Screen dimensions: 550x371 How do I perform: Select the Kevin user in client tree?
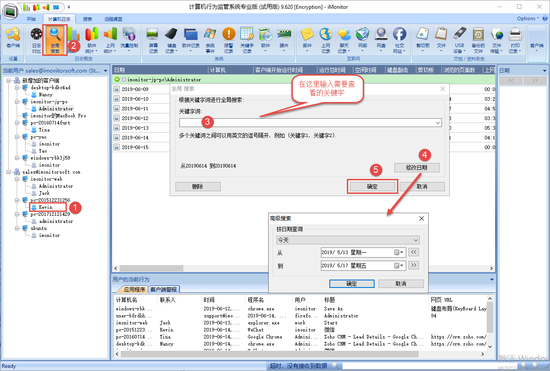(x=45, y=207)
